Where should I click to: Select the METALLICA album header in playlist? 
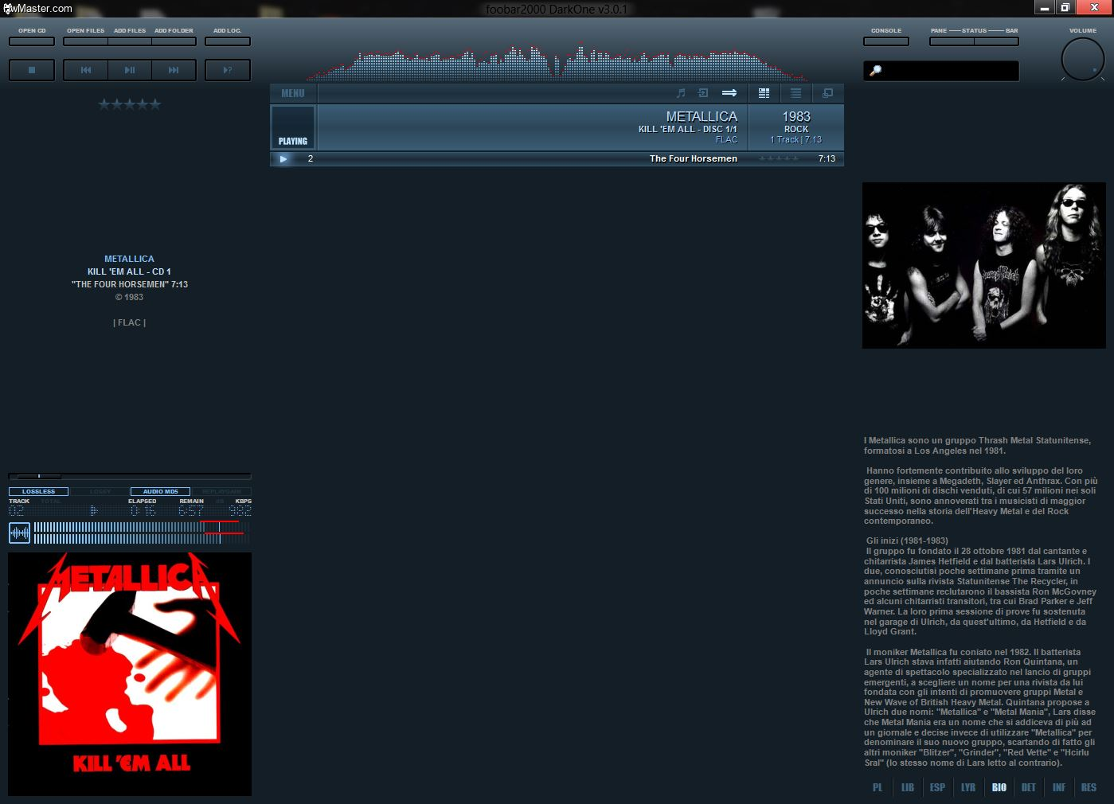[533, 127]
